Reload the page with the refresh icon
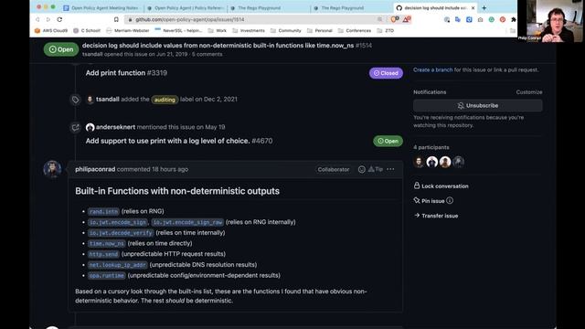Screen dimensions: 585x329 click(x=59, y=19)
